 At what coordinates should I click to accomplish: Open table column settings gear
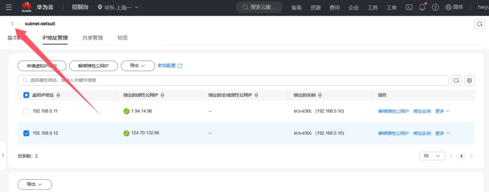469,80
